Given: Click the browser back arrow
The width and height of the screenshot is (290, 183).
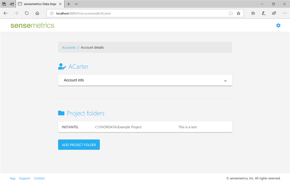Looking at the screenshot, I should coord(6,13).
